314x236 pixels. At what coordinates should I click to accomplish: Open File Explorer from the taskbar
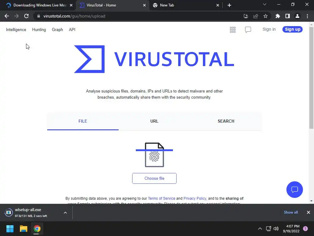click(x=23, y=229)
